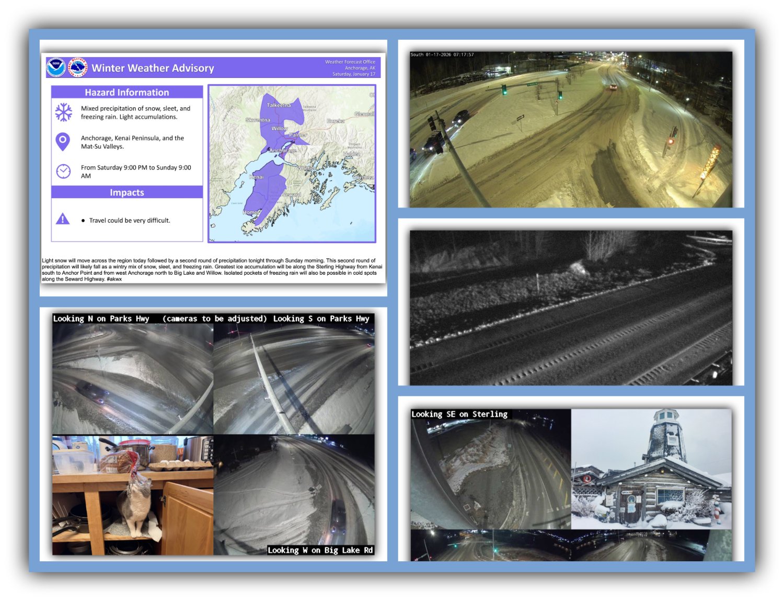
Task: Select the Impacts header bar
Action: [127, 192]
